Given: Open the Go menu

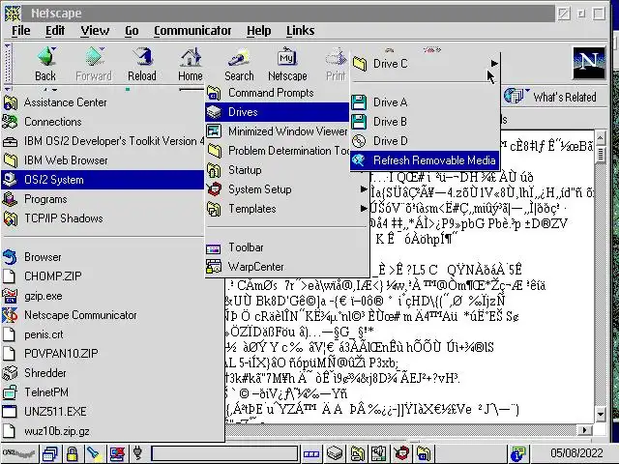Looking at the screenshot, I should [132, 30].
